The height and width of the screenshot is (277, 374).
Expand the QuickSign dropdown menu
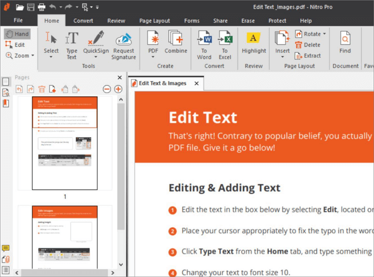96,57
